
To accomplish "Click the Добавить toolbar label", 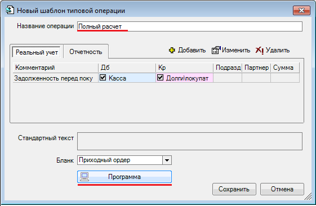I will point(192,50).
